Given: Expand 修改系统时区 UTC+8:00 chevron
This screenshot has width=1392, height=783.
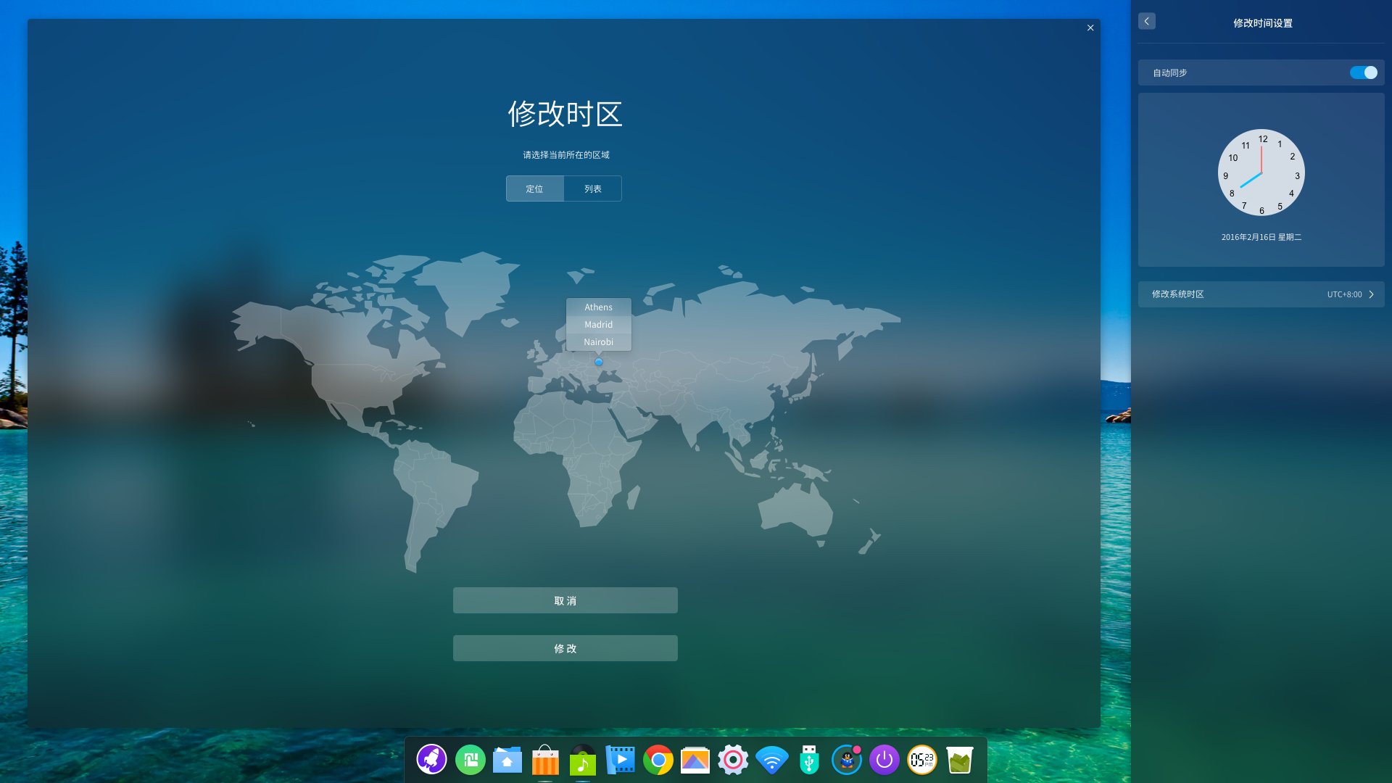Looking at the screenshot, I should coord(1371,294).
